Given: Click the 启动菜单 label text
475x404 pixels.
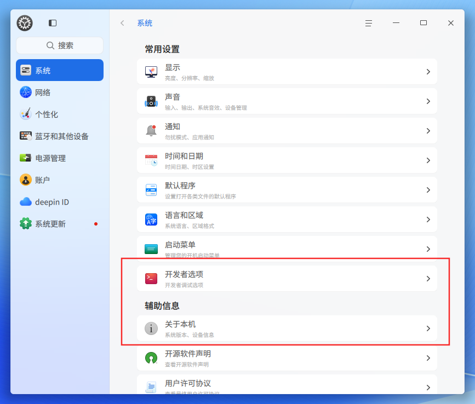Looking at the screenshot, I should [x=180, y=245].
